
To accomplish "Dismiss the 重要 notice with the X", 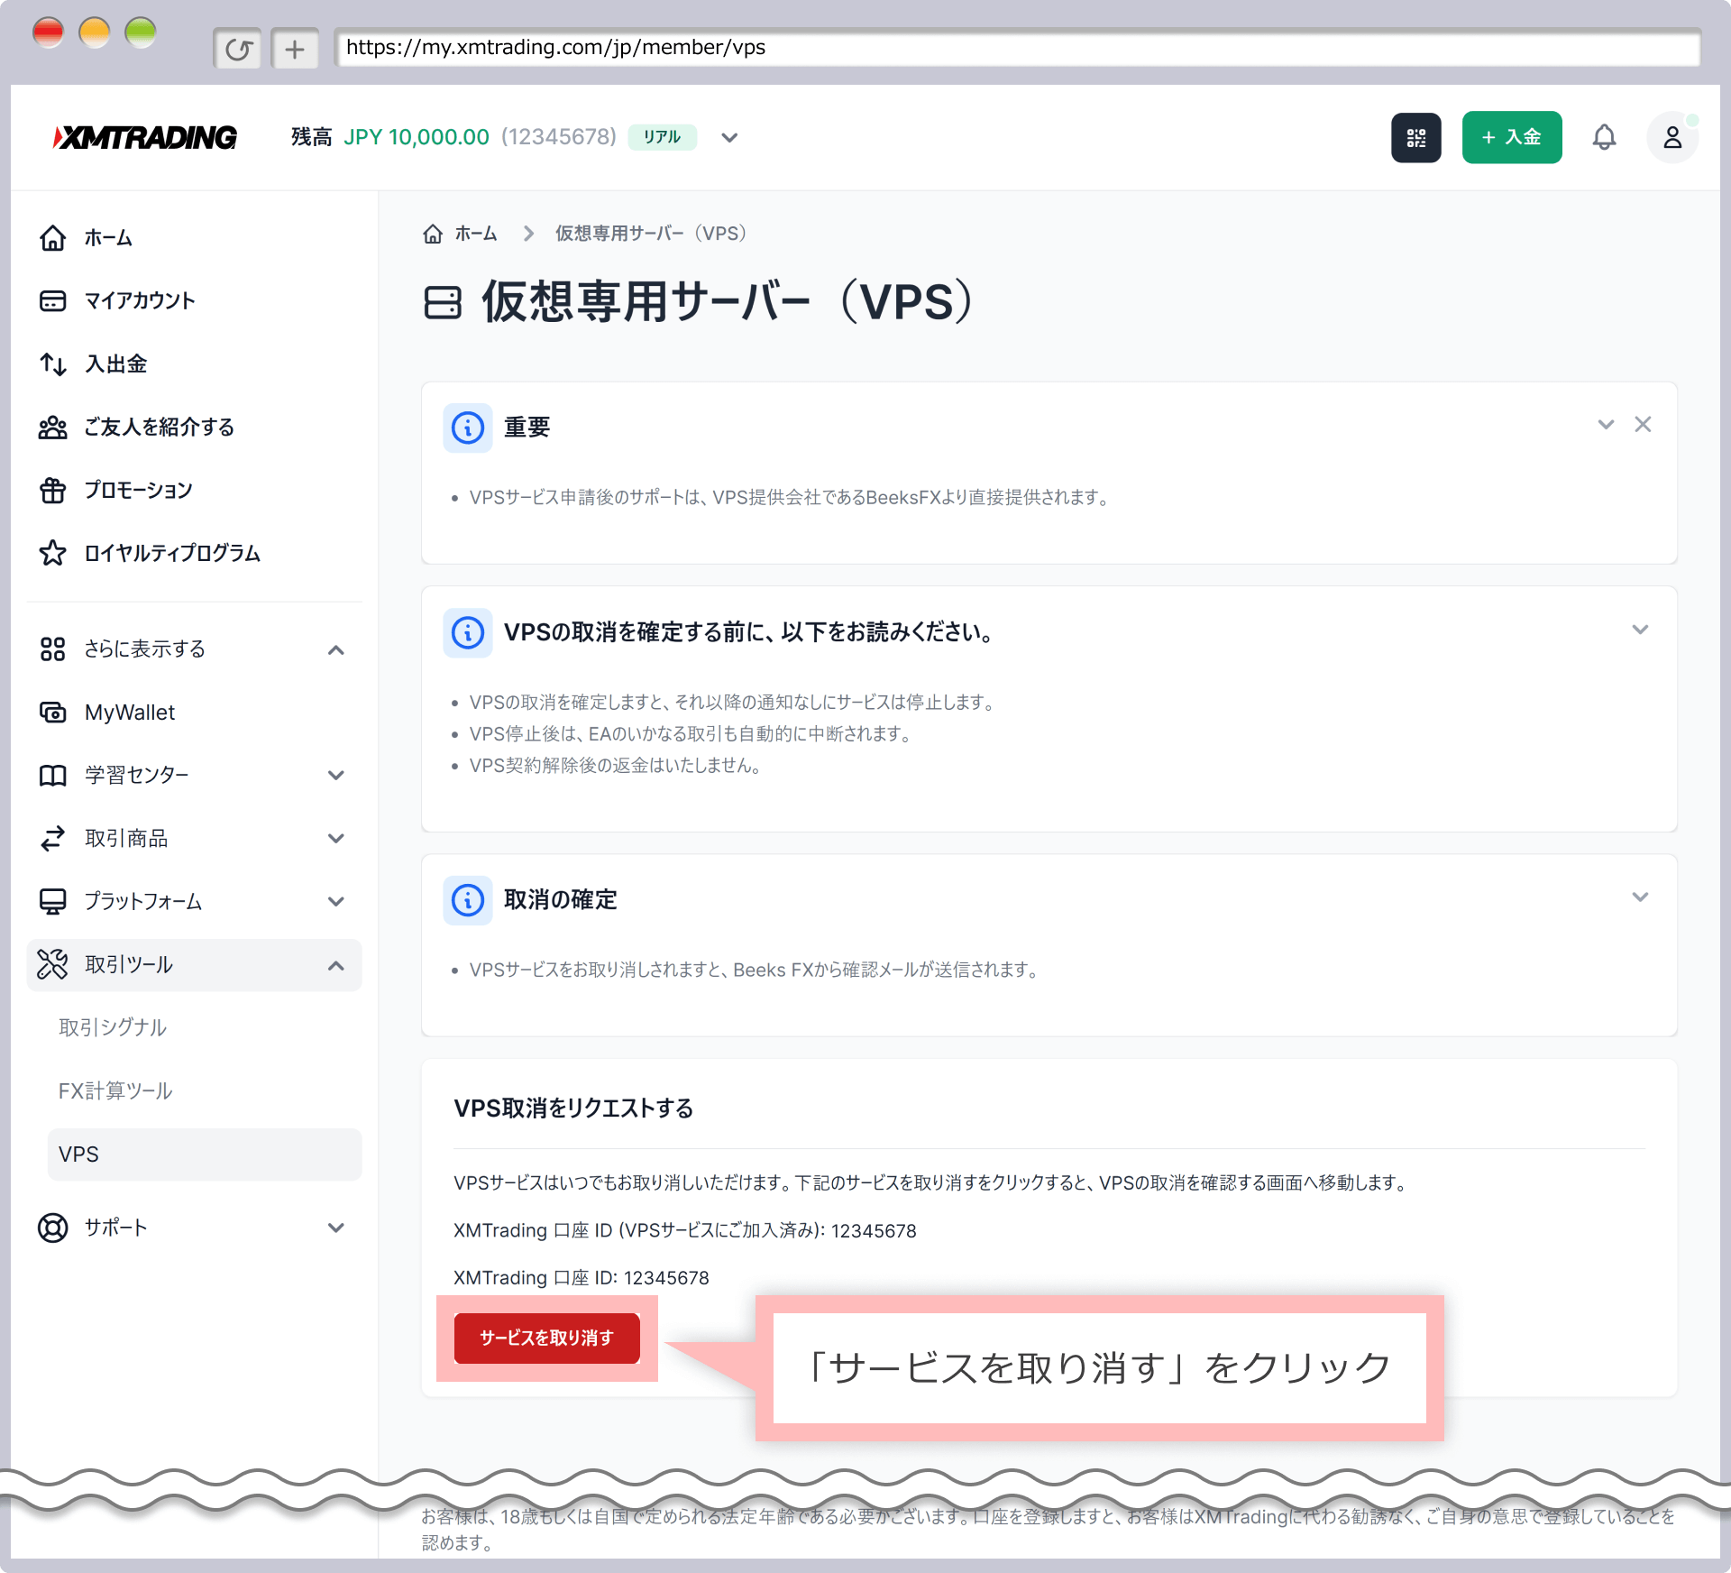I will point(1644,424).
